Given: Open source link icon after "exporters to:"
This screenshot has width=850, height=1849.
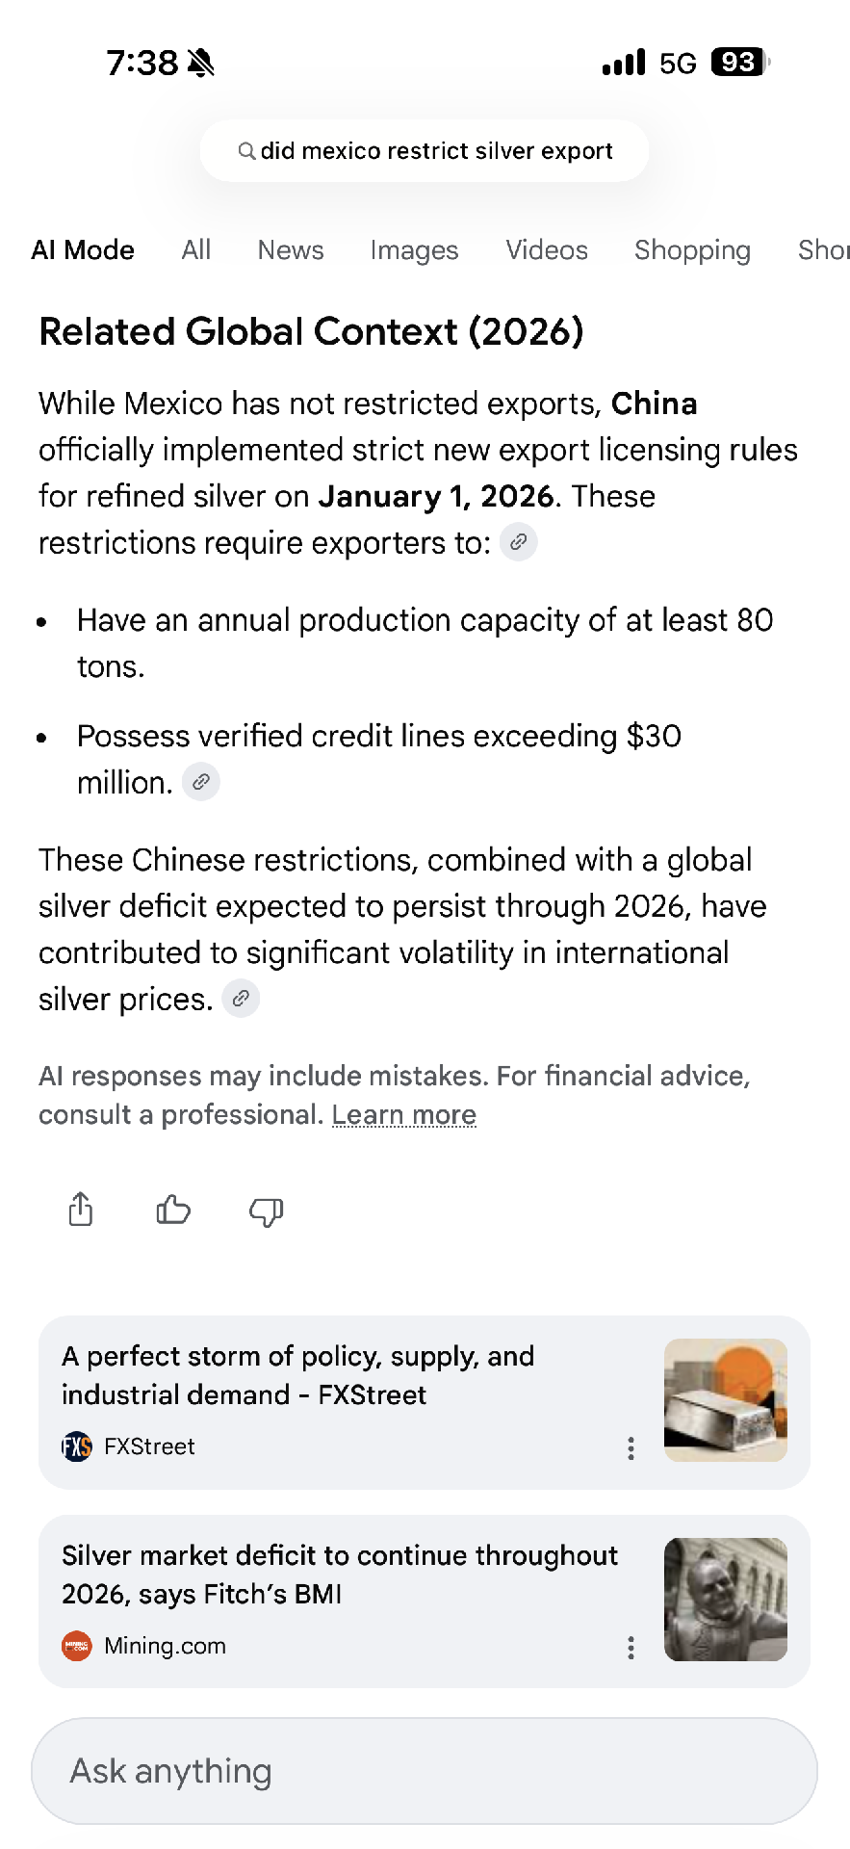Looking at the screenshot, I should coord(518,543).
